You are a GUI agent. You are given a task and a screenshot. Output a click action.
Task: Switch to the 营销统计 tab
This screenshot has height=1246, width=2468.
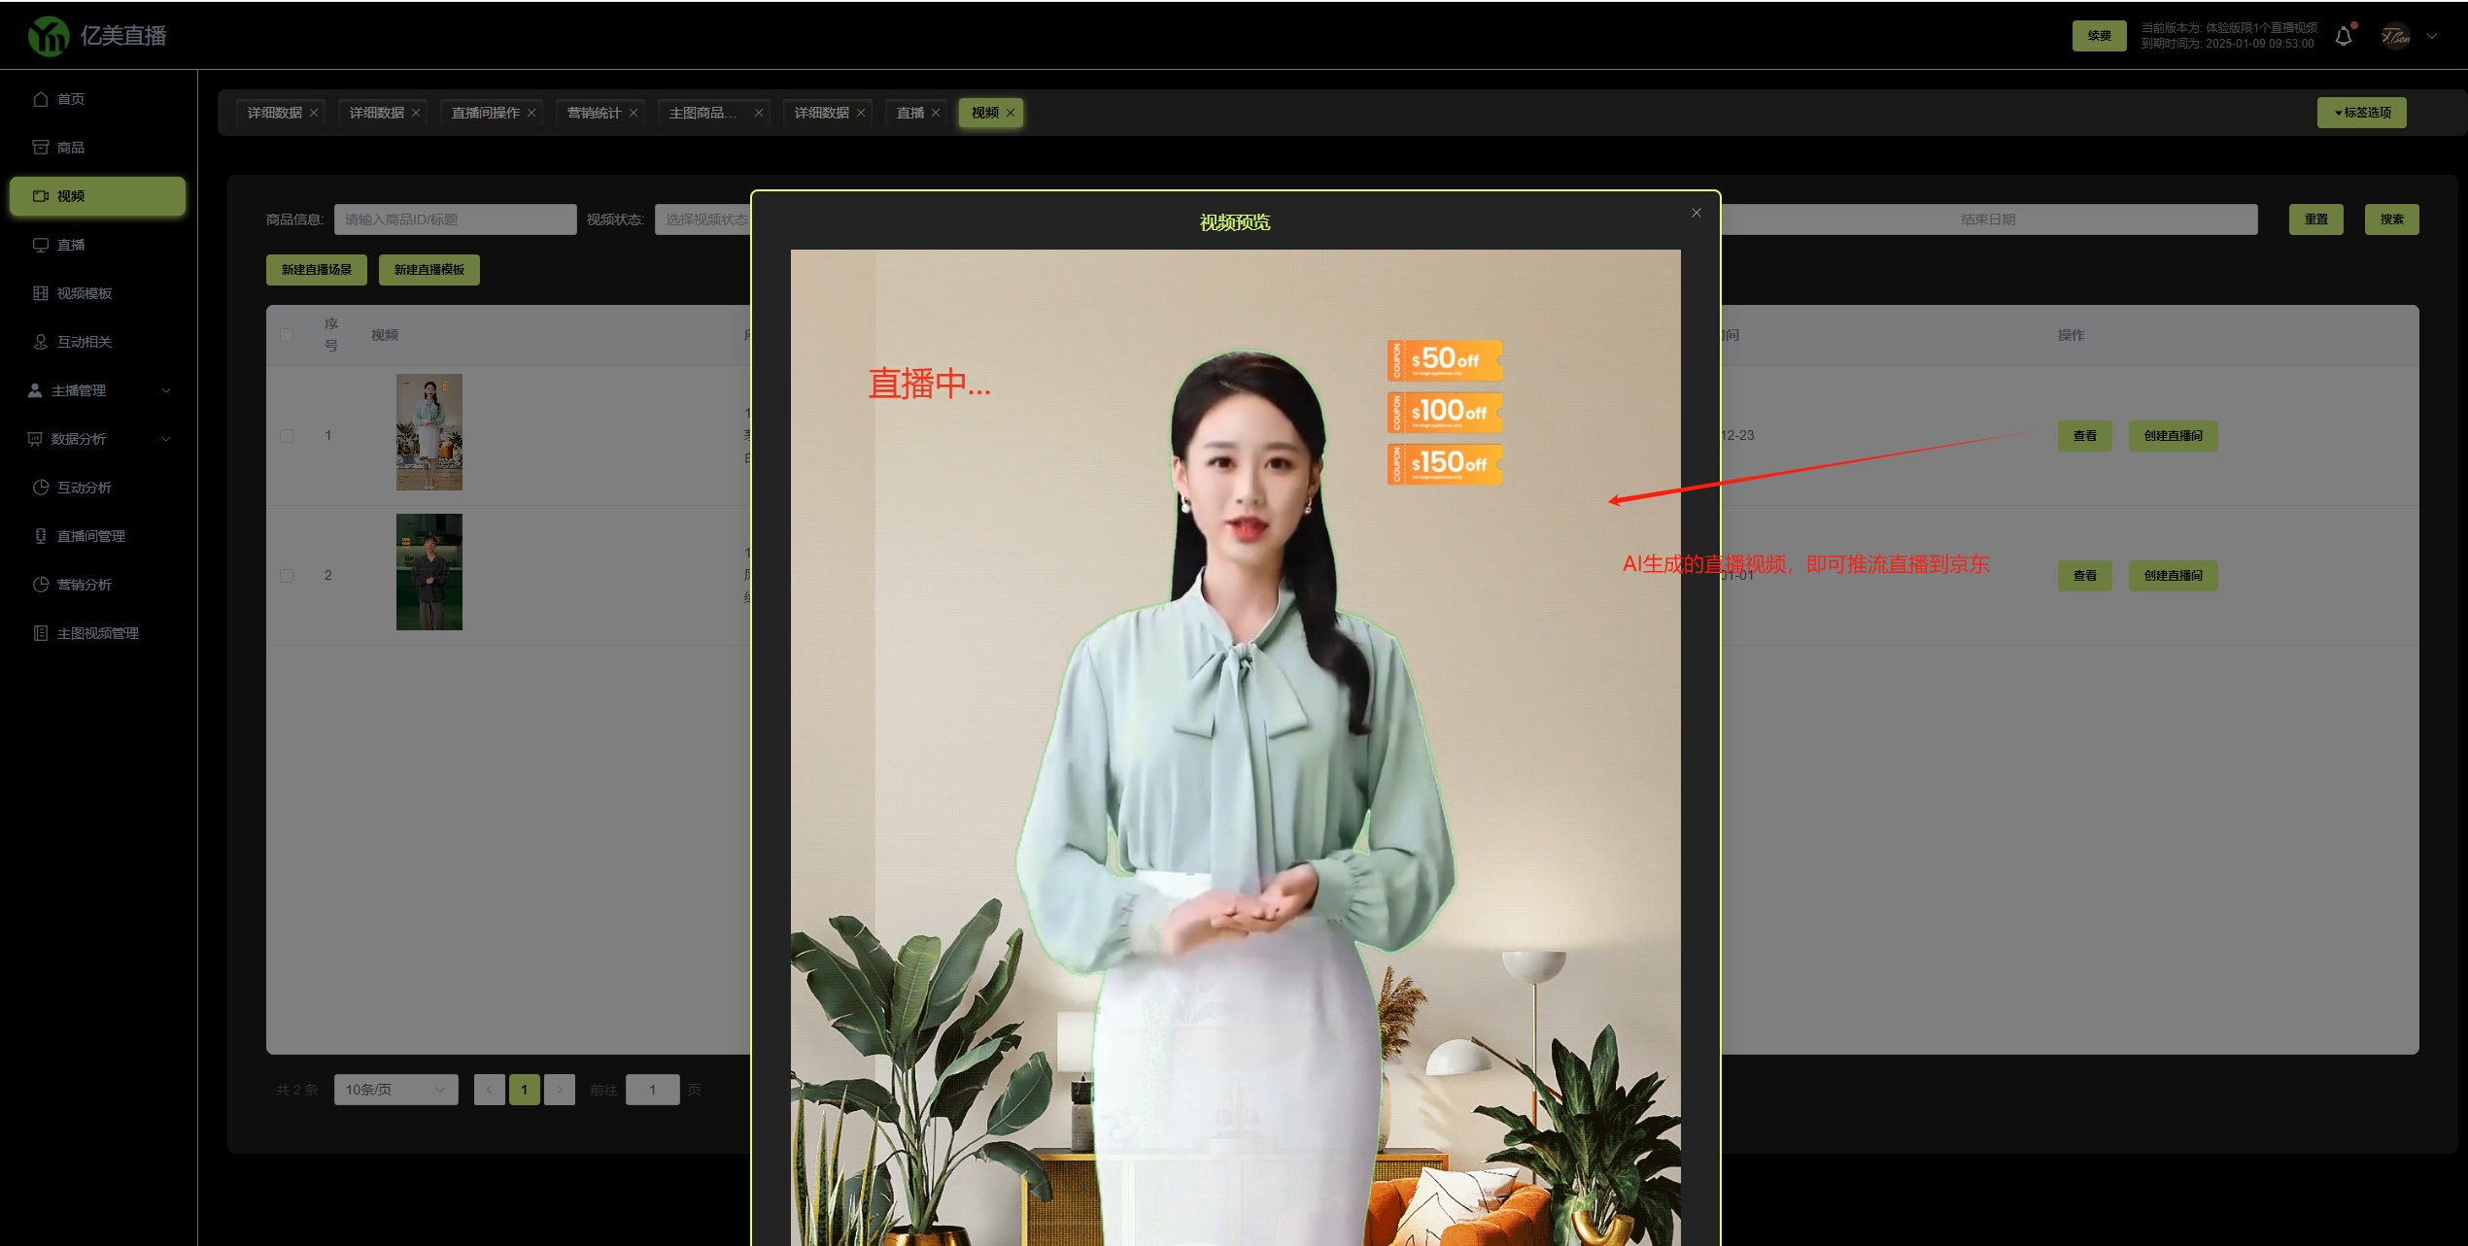(x=594, y=113)
